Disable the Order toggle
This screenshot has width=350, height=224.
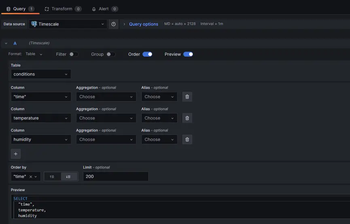(x=147, y=54)
